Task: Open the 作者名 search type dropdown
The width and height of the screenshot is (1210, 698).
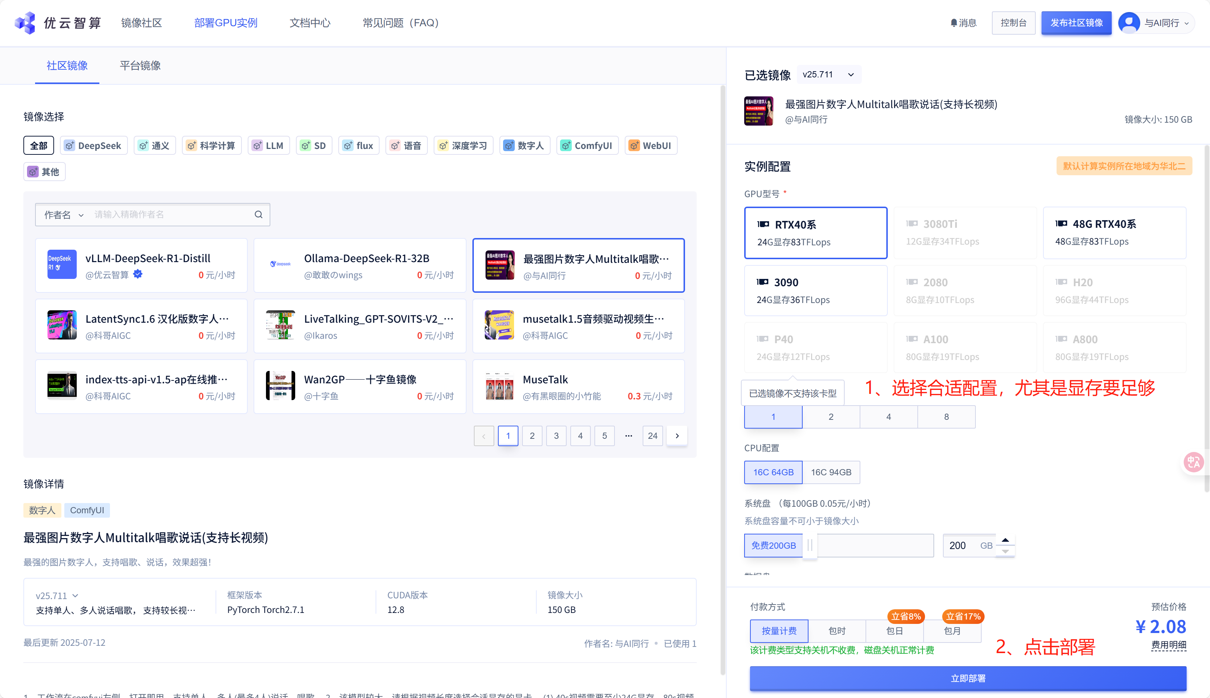Action: (64, 215)
